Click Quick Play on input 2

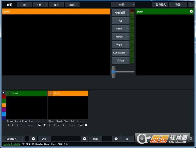[x=62, y=121]
